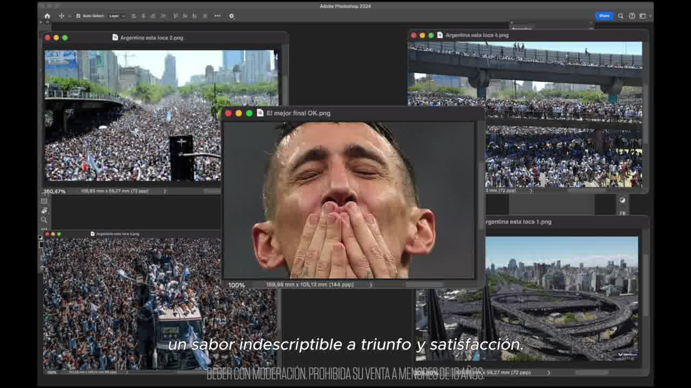691x388 pixels.
Task: Click the foreground color swatch in toolbar
Action: [x=40, y=245]
